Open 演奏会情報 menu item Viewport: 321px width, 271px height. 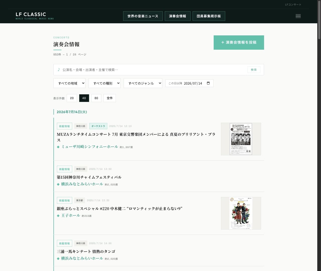[x=178, y=16]
